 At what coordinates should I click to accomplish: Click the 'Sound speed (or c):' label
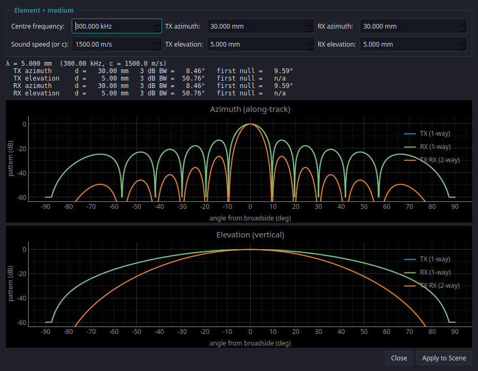[x=40, y=45]
